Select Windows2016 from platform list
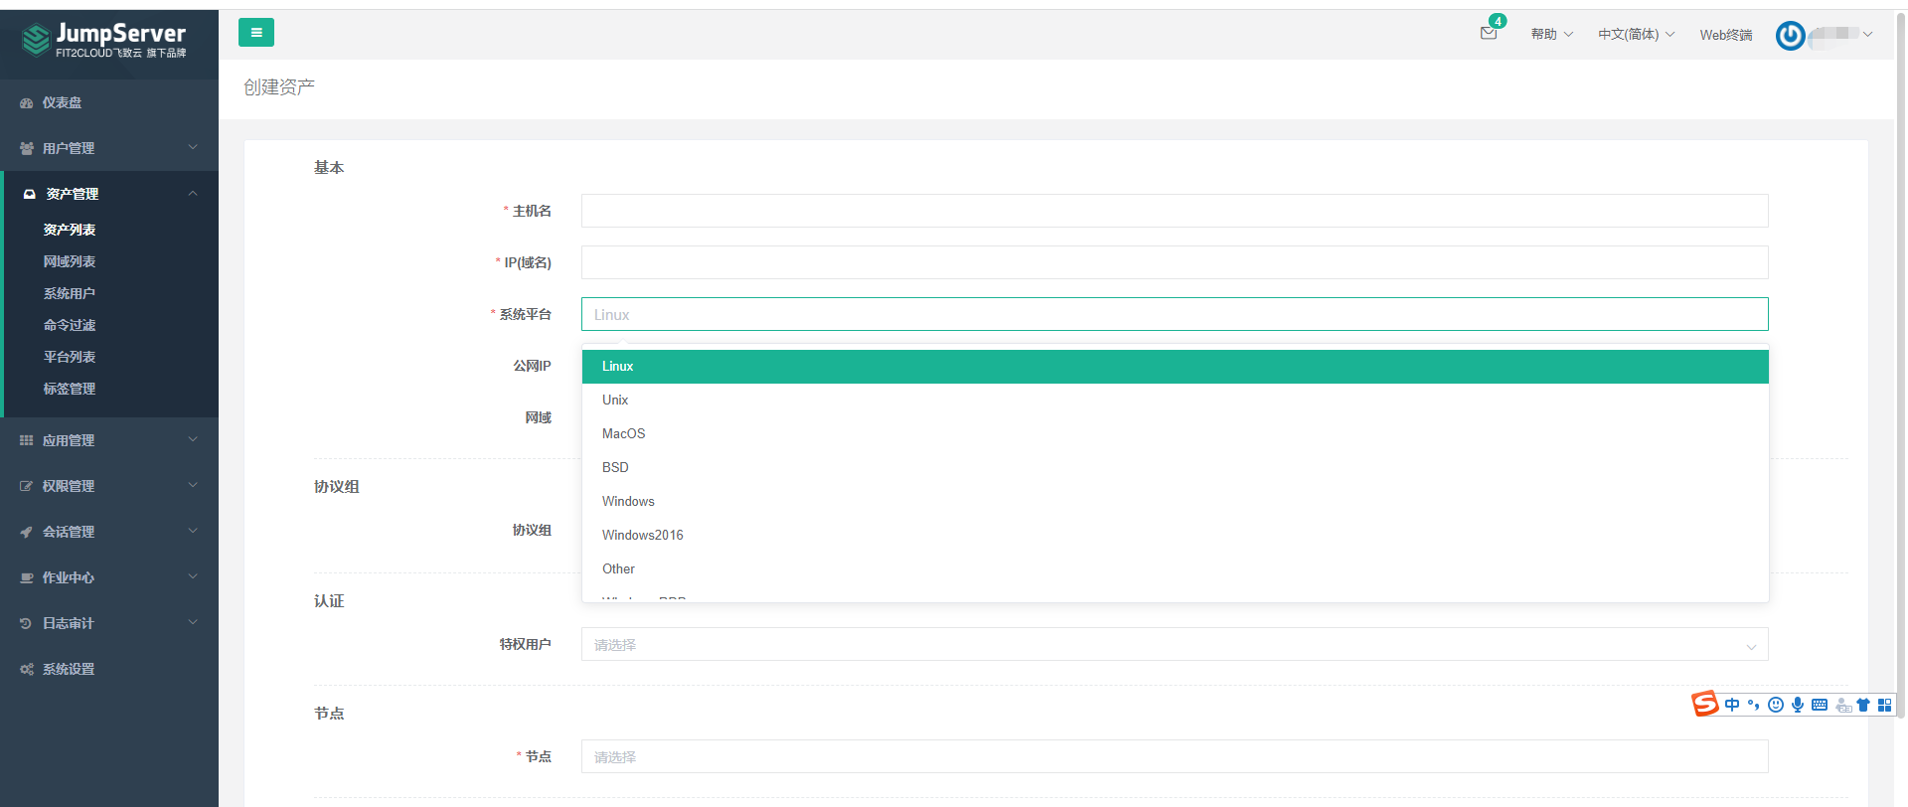The width and height of the screenshot is (1908, 807). coord(643,535)
